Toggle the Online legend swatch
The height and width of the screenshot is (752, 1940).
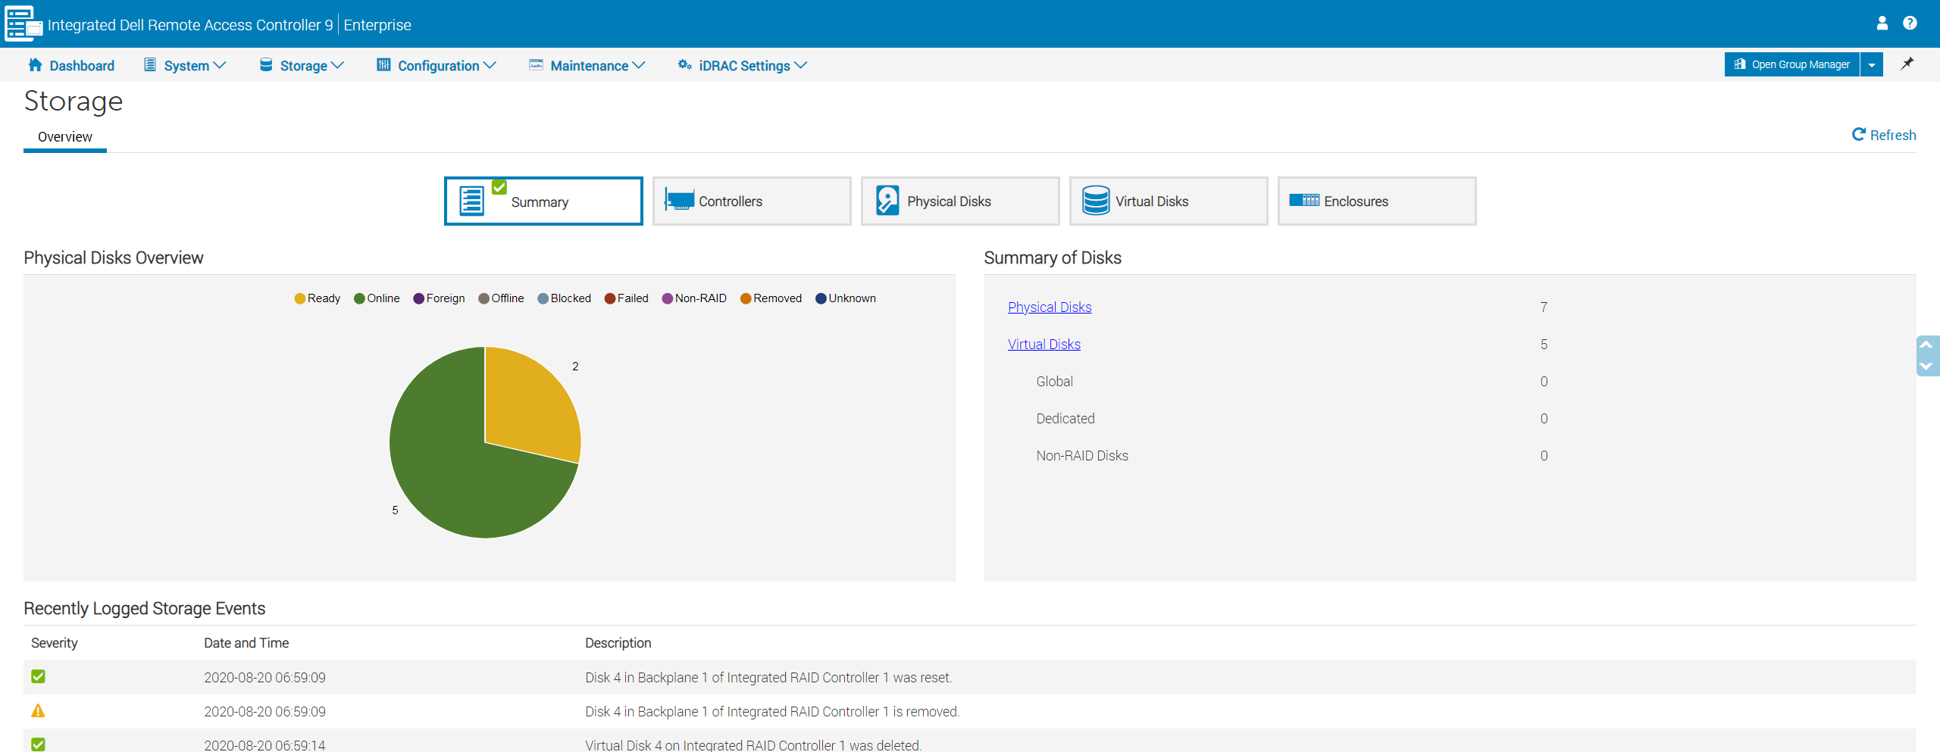360,298
